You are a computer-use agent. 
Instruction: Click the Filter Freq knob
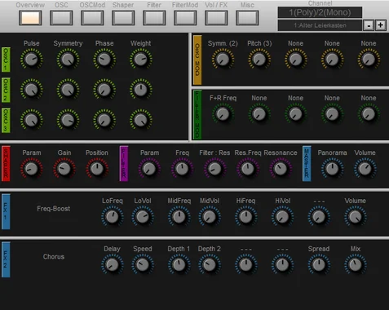(182, 169)
